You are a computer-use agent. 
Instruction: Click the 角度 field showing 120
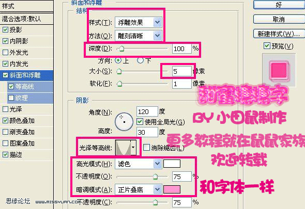click(147, 111)
